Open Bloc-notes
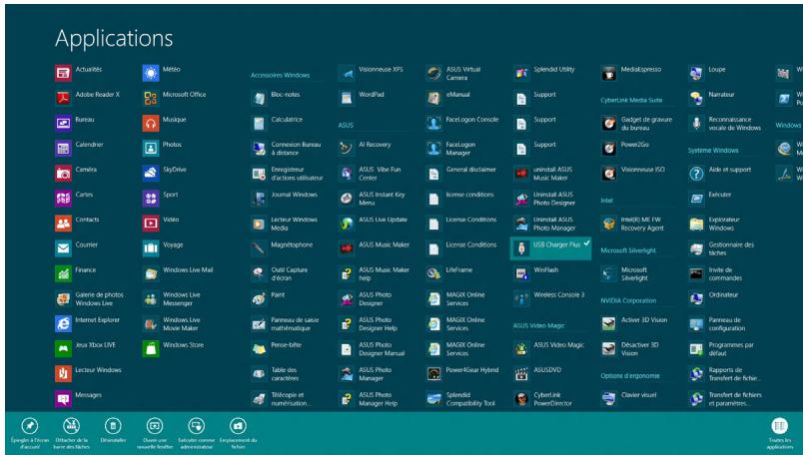Image resolution: width=803 pixels, height=455 pixels. [x=276, y=98]
